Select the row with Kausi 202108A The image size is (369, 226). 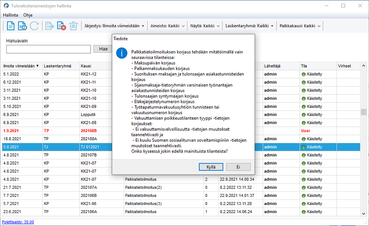[x=181, y=139]
